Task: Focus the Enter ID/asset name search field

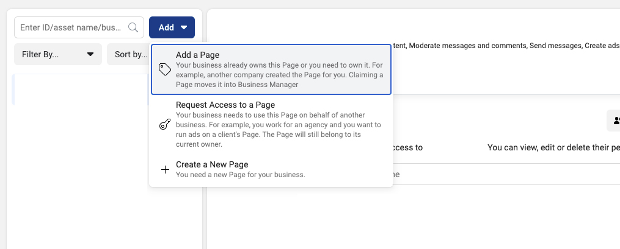Action: [71, 27]
